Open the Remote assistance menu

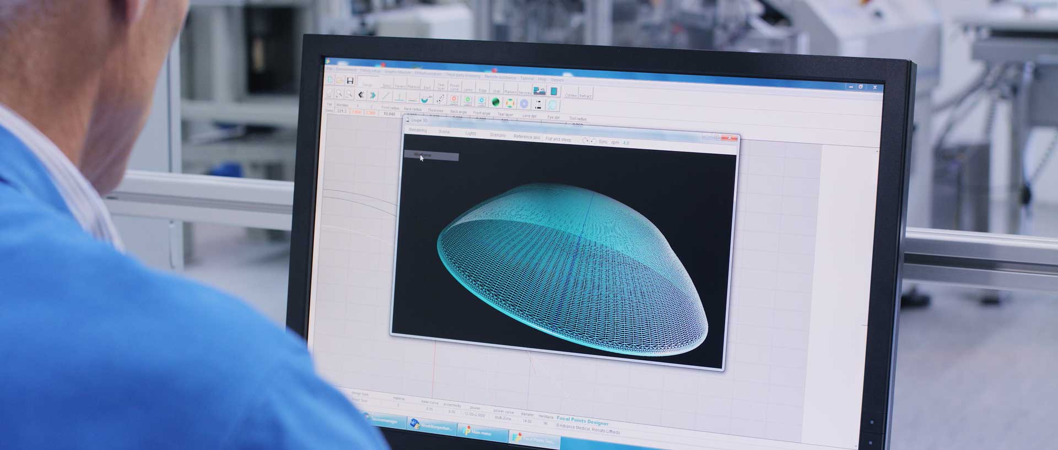(500, 78)
